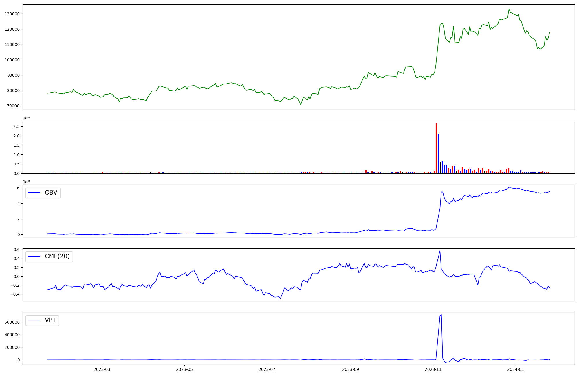Click the 2023-11 x-axis date label

point(433,369)
